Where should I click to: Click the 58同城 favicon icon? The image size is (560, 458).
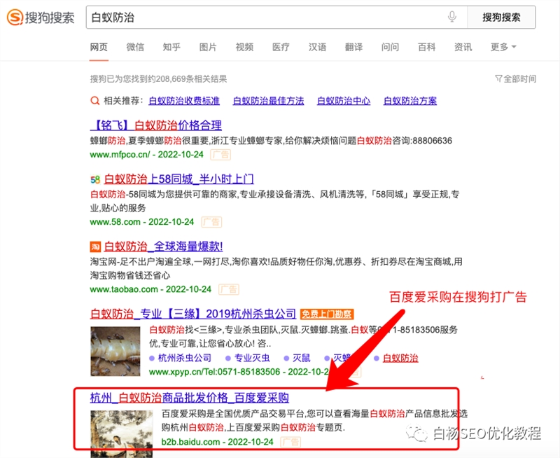[x=95, y=180]
